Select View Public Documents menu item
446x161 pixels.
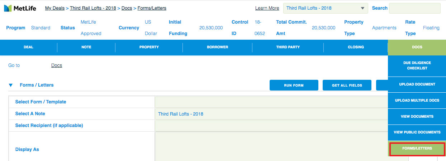click(x=417, y=132)
